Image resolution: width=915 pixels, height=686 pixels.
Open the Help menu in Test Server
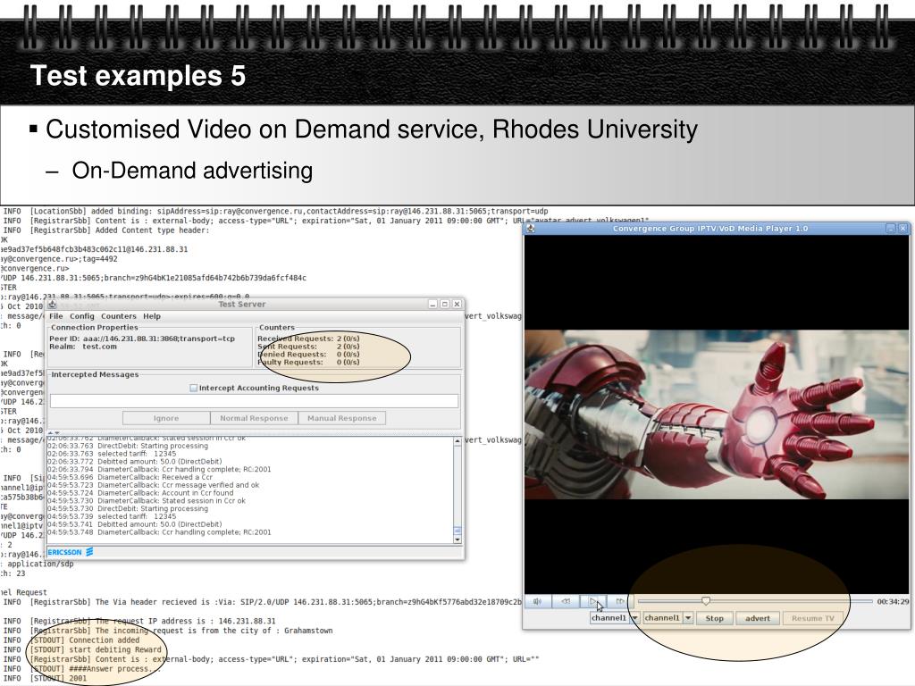152,316
